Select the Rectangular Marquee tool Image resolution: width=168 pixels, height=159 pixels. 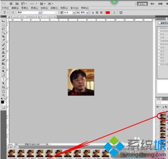3,25
